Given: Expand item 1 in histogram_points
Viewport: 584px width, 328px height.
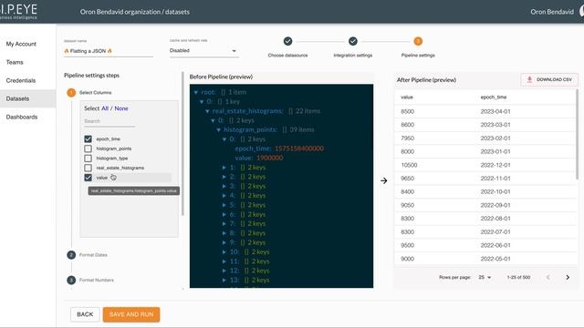Looking at the screenshot, I should point(224,168).
